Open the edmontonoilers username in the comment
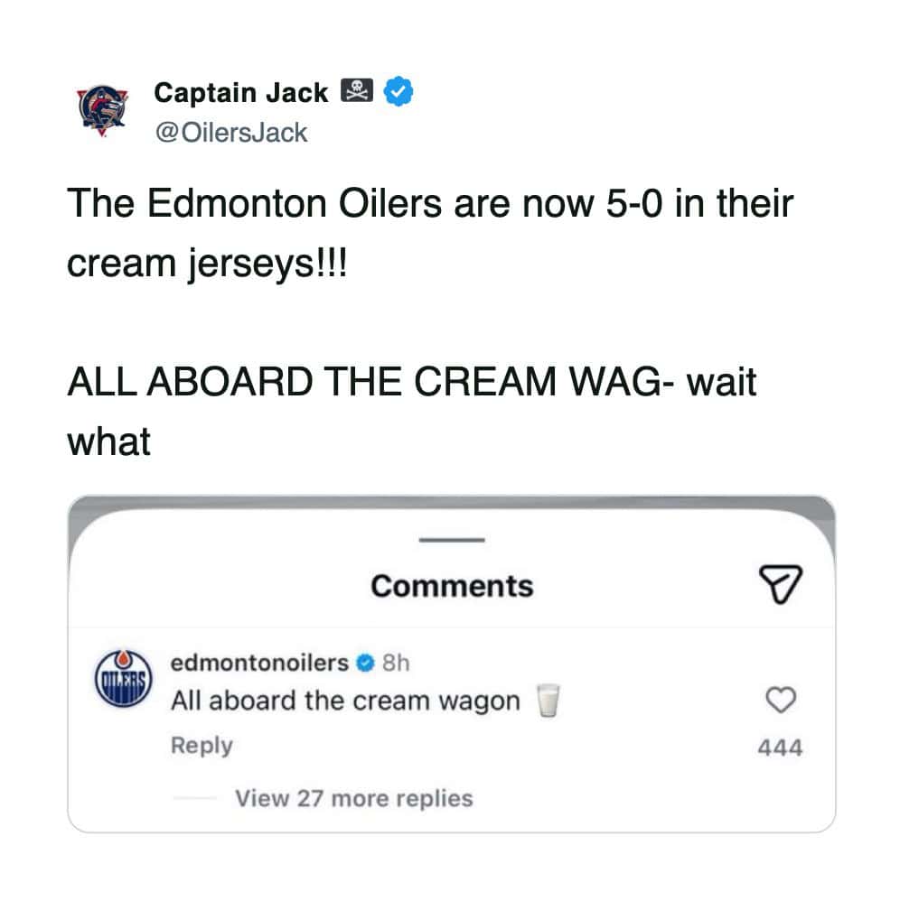The height and width of the screenshot is (901, 900). 259,663
